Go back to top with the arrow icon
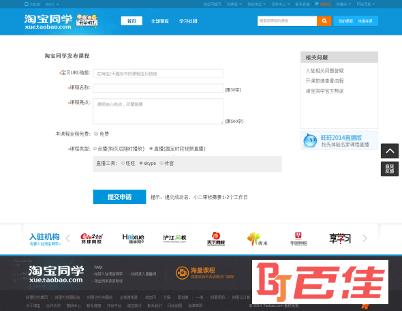 click(x=390, y=151)
